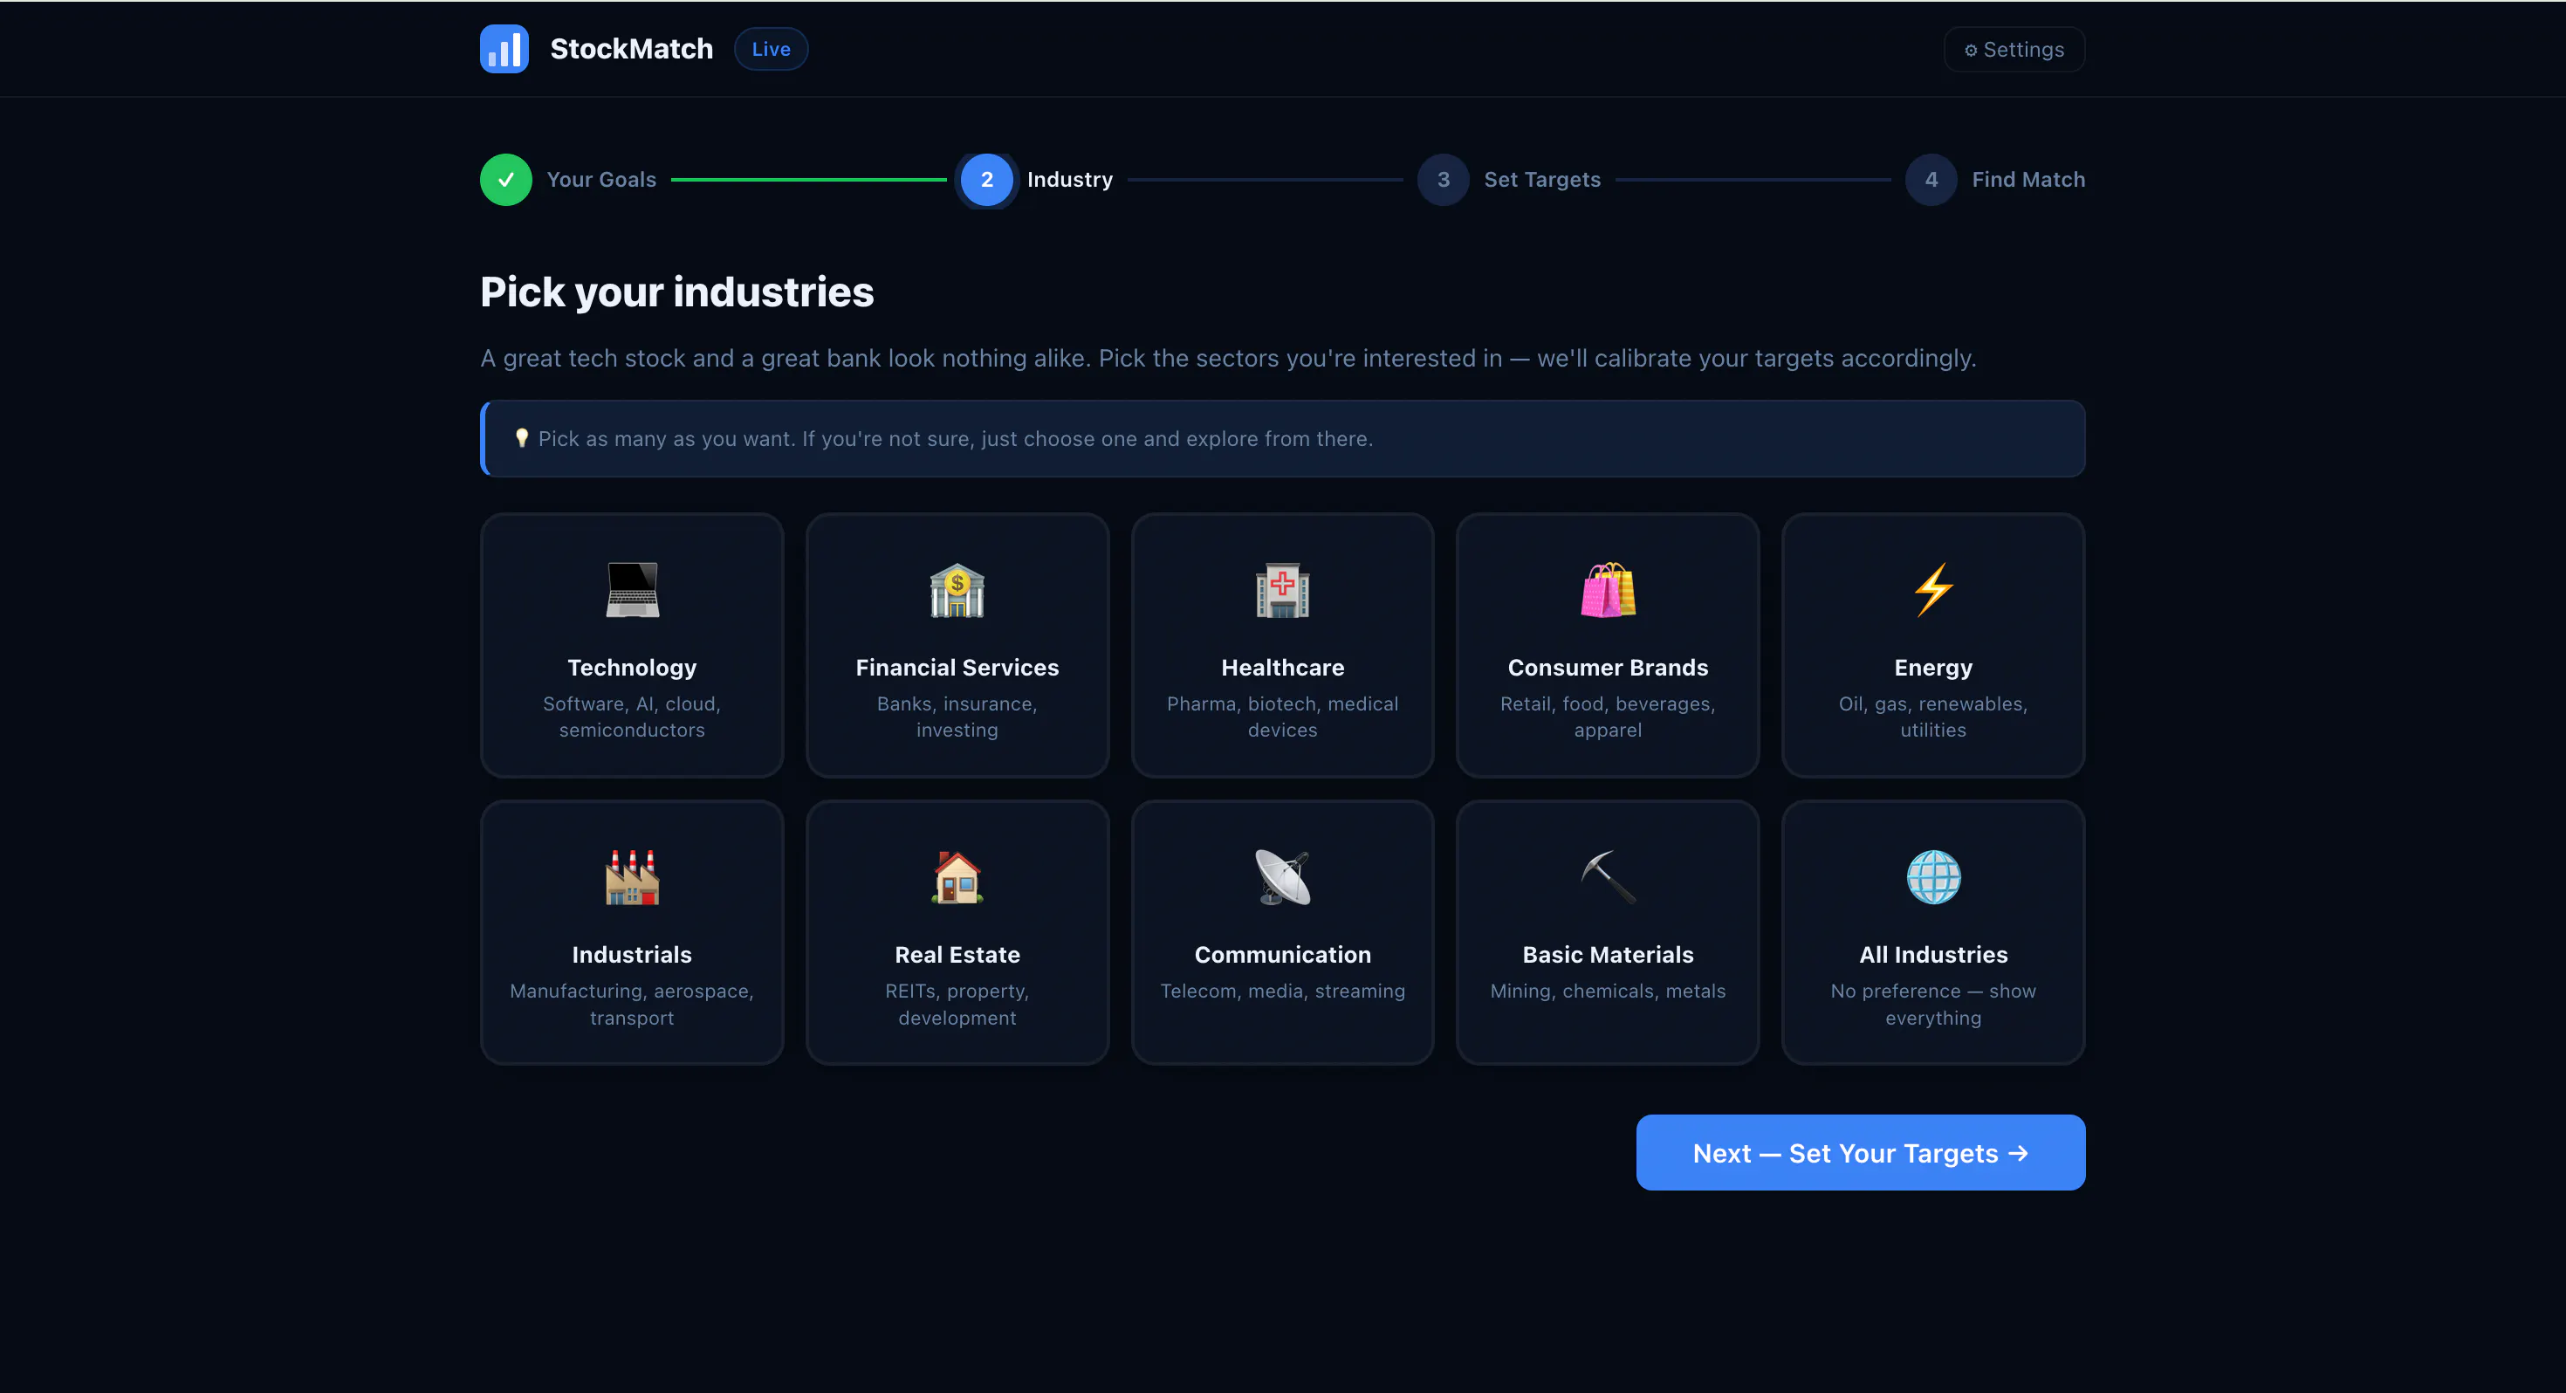Jump to step 3 circle for Set Targets
The image size is (2566, 1393).
point(1444,179)
